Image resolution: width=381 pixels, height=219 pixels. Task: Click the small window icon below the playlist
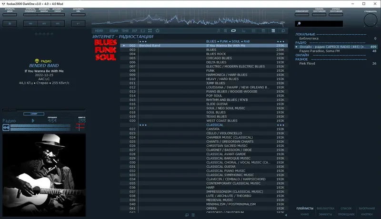[187, 215]
